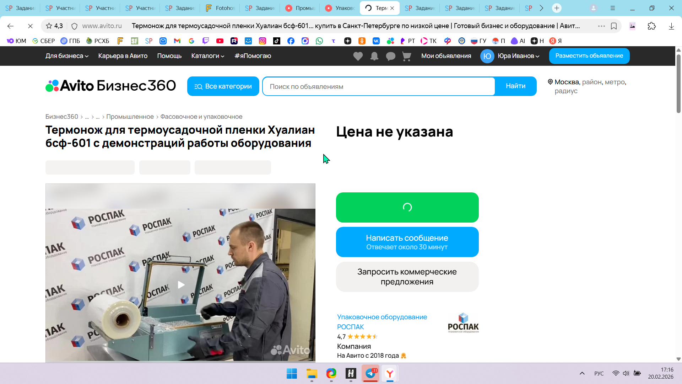Open browser extensions puzzle icon
Screen dimensions: 682x384
pos(651,26)
